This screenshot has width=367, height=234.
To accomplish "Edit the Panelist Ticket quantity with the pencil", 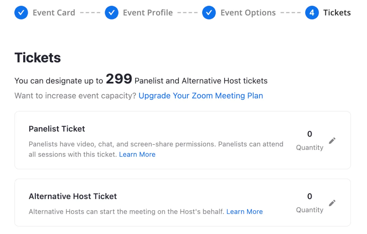I will pos(332,141).
